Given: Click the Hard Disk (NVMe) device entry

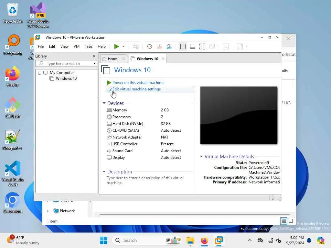Looking at the screenshot, I should [128, 124].
